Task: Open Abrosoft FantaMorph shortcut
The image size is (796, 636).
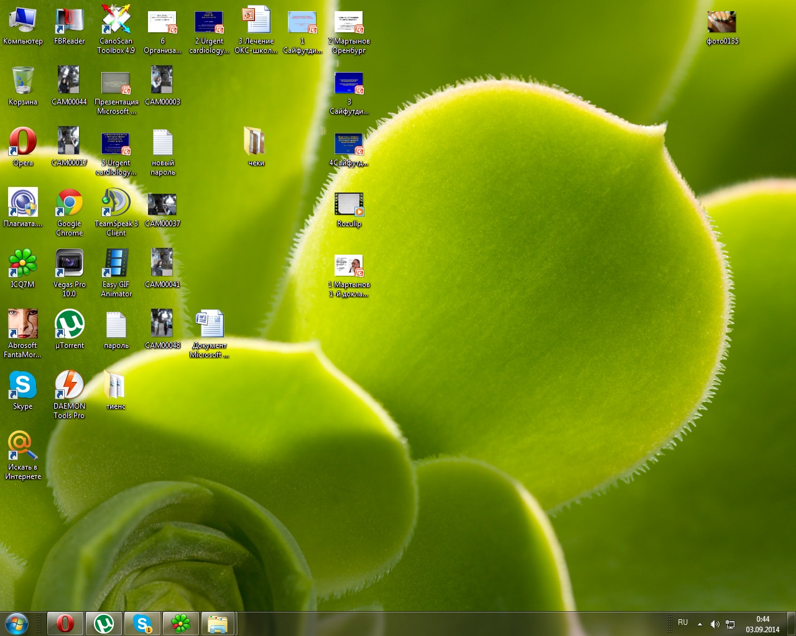Action: tap(23, 334)
